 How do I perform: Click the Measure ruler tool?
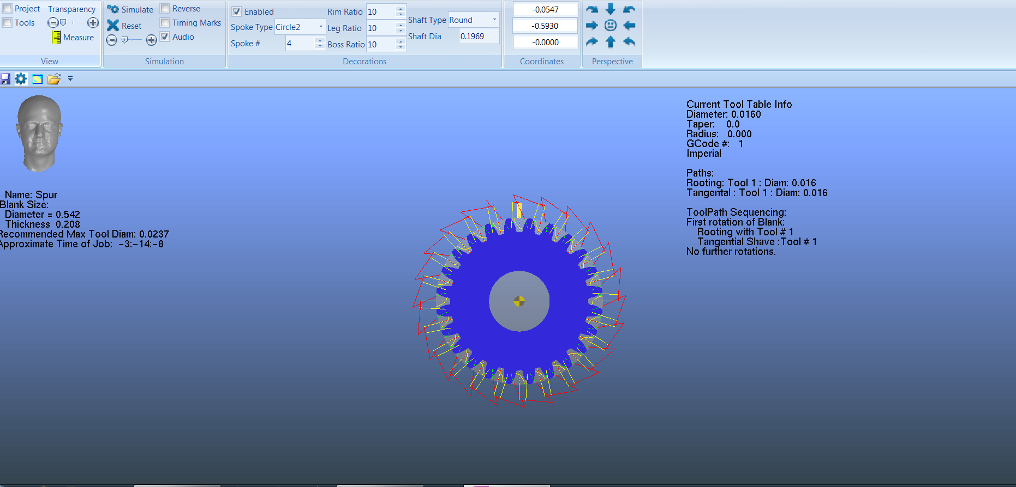click(56, 37)
